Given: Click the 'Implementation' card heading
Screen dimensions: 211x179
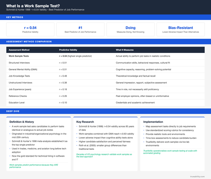Looking at the screenshot, I should pos(153,122).
